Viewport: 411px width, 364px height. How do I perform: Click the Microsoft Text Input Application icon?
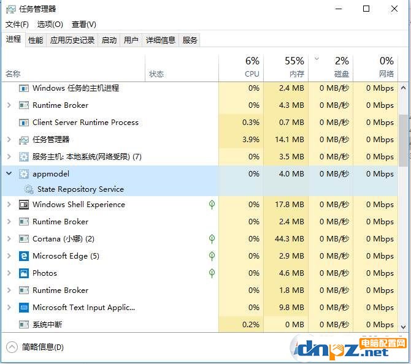[23, 308]
